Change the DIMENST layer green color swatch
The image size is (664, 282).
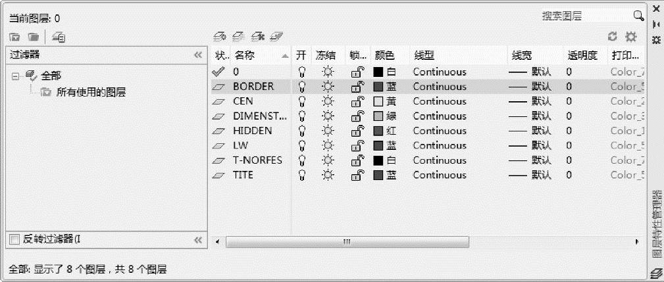(378, 116)
